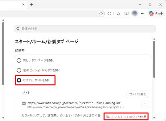Click the left pane scrollbar thumb
This screenshot has height=121, width=166.
[3, 54]
